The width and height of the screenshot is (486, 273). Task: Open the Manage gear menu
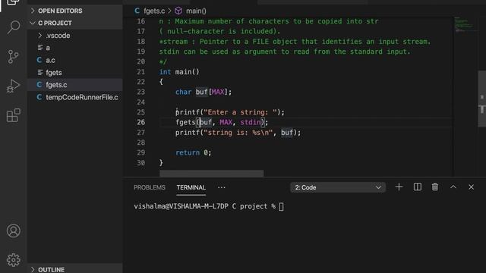click(x=14, y=259)
